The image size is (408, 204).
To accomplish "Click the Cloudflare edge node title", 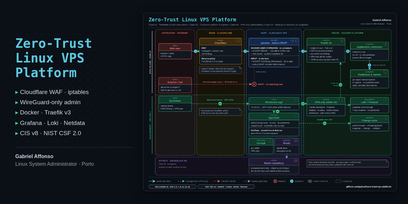I will point(221,43).
